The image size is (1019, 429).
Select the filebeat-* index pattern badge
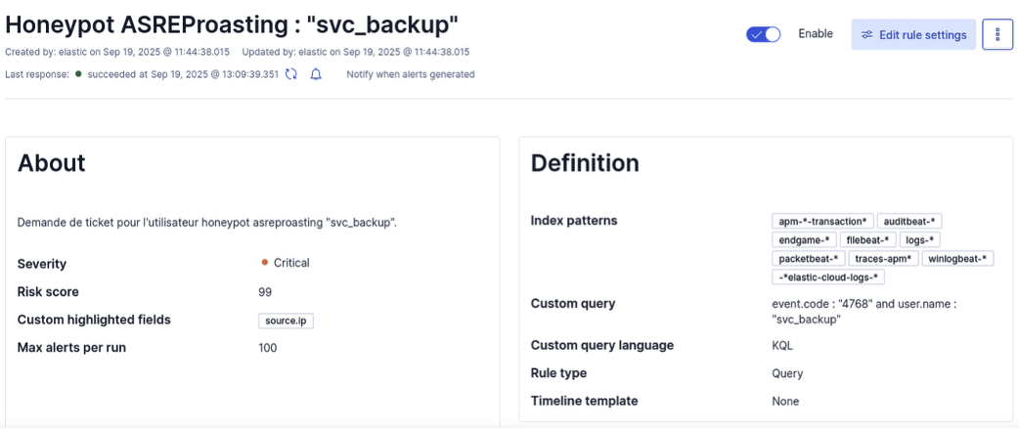[866, 240]
